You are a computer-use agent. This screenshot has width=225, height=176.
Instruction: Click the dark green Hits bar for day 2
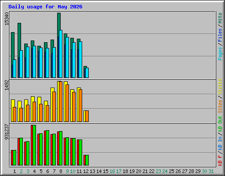19,37
